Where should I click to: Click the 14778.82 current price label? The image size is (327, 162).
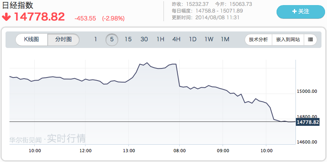tap(307, 122)
